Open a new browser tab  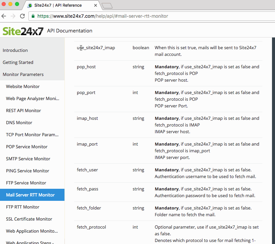pos(107,6)
